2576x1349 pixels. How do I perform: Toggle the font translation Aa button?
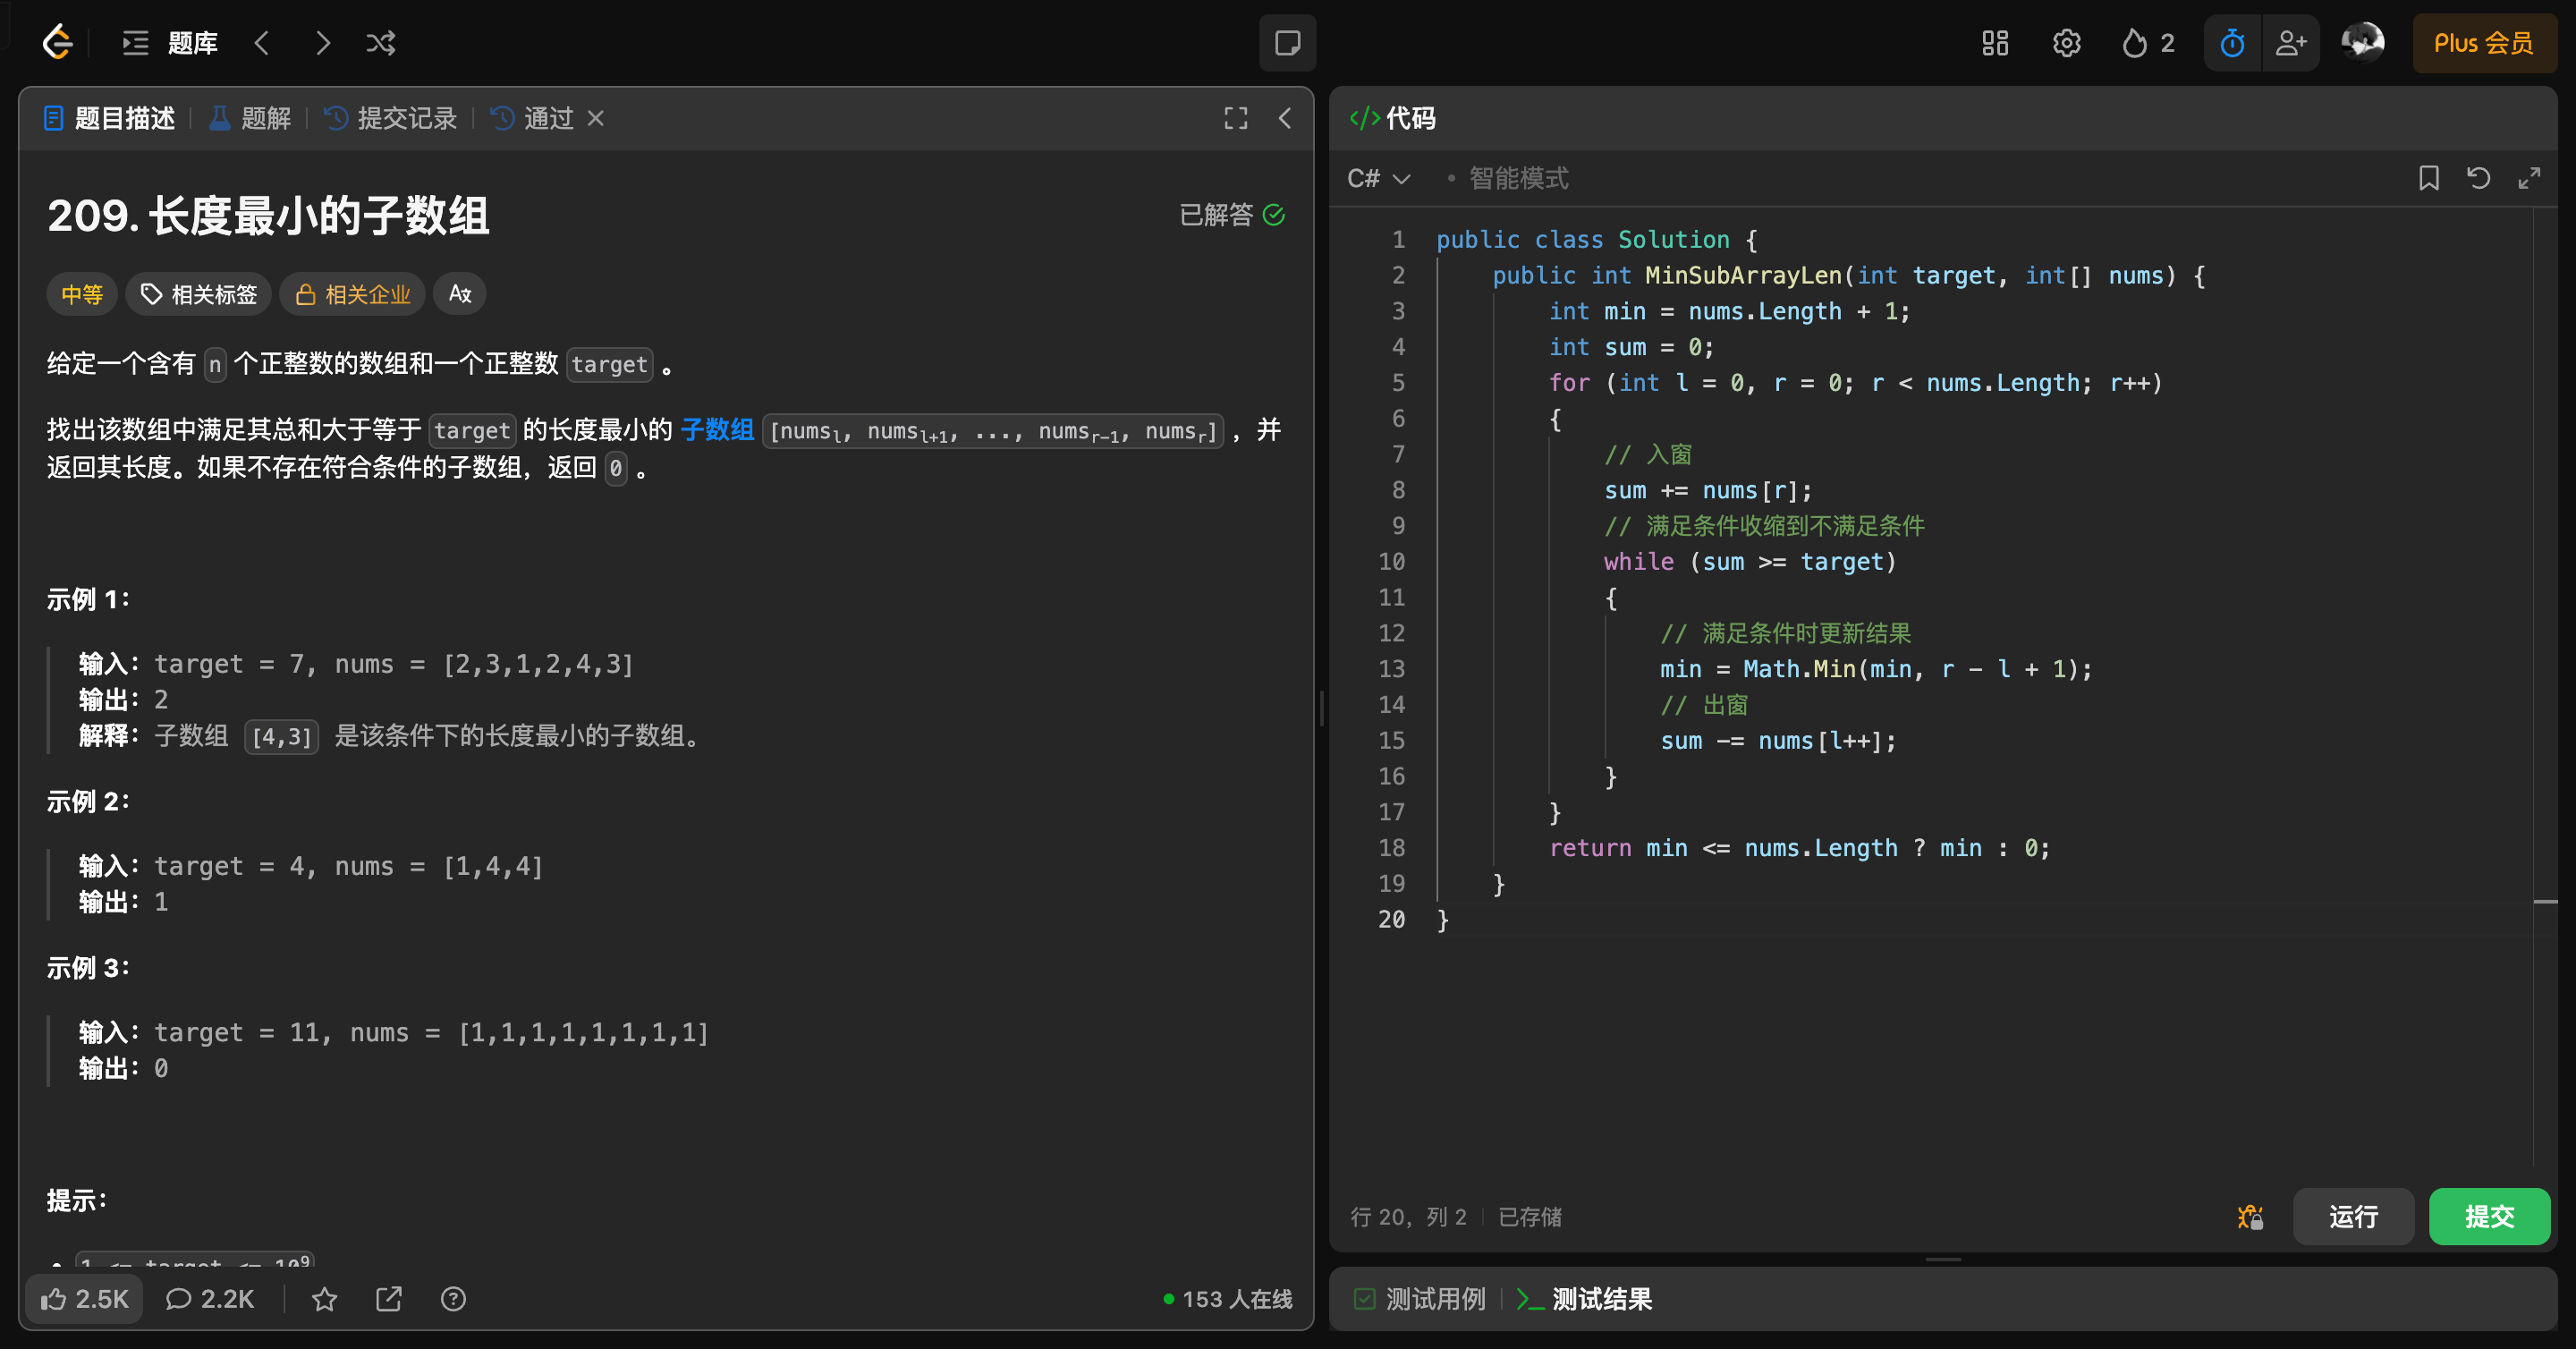coord(459,294)
